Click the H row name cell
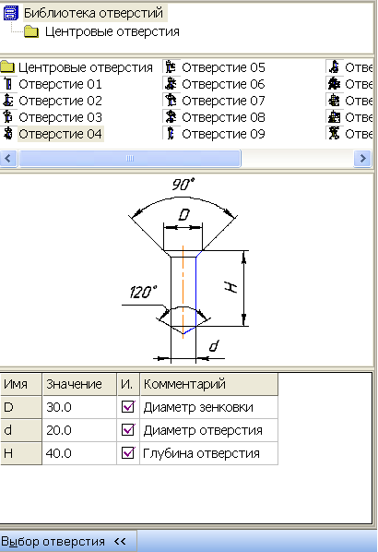 21,453
